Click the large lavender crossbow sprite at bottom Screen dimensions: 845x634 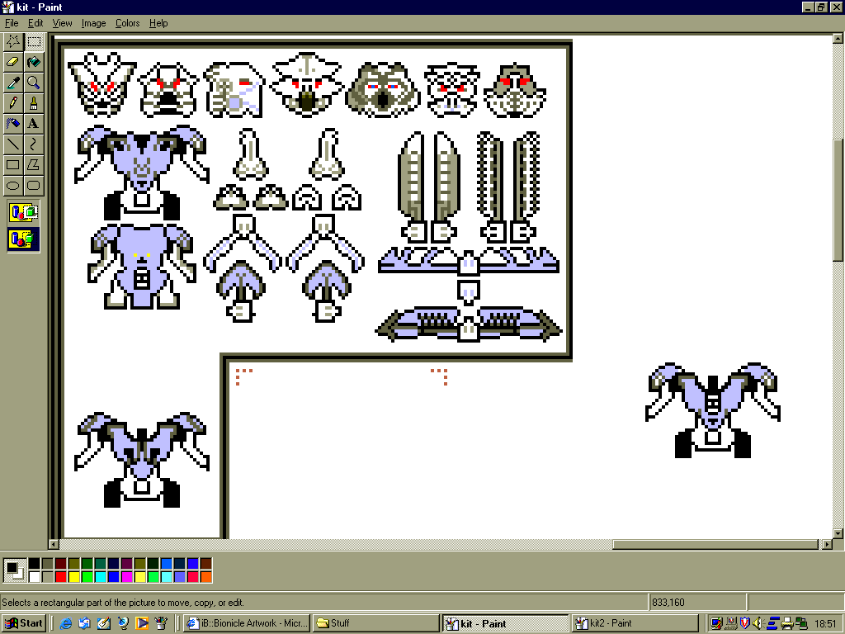click(x=469, y=324)
